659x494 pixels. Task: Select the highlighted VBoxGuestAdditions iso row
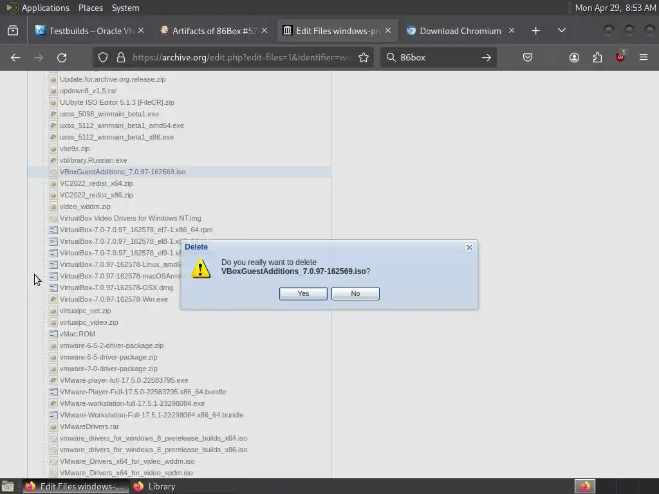point(179,172)
